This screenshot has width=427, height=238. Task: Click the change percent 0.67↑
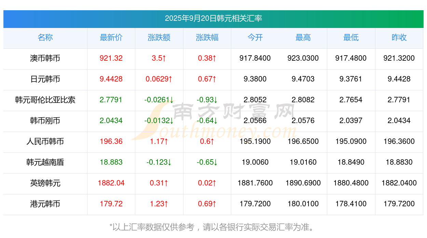207,79
